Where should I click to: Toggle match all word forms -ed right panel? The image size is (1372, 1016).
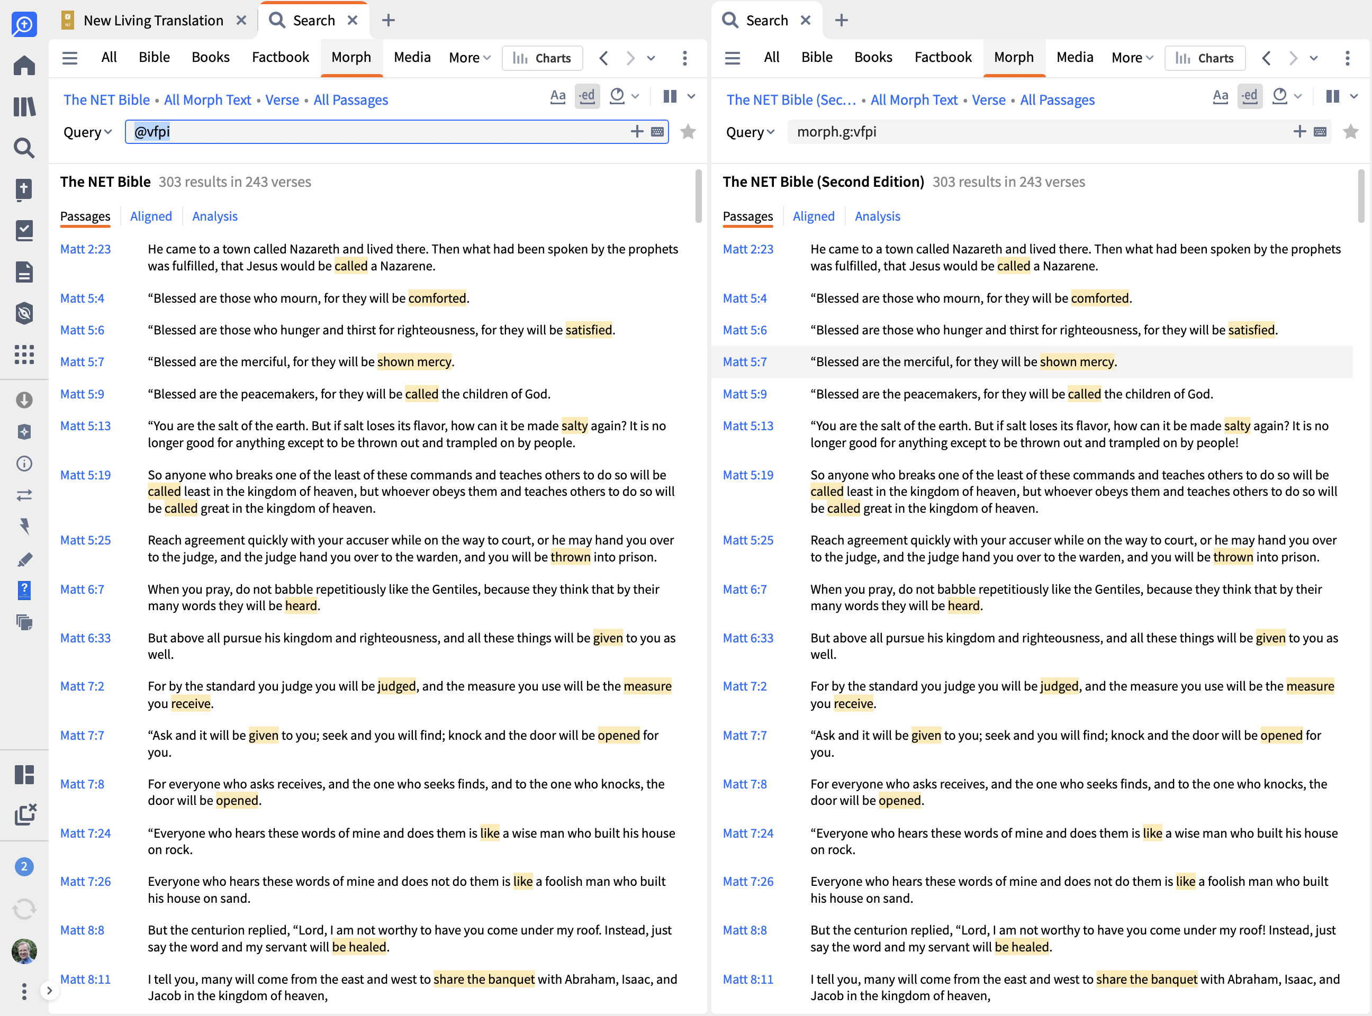coord(1250,96)
